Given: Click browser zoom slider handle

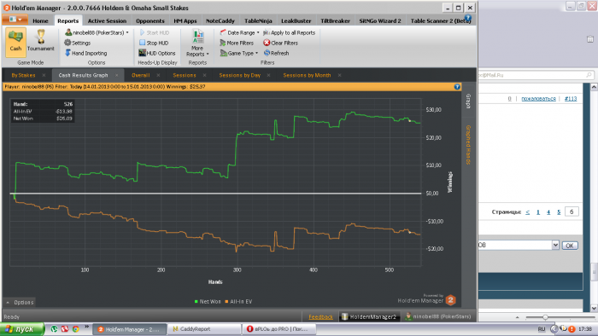Looking at the screenshot, I should coord(545,317).
